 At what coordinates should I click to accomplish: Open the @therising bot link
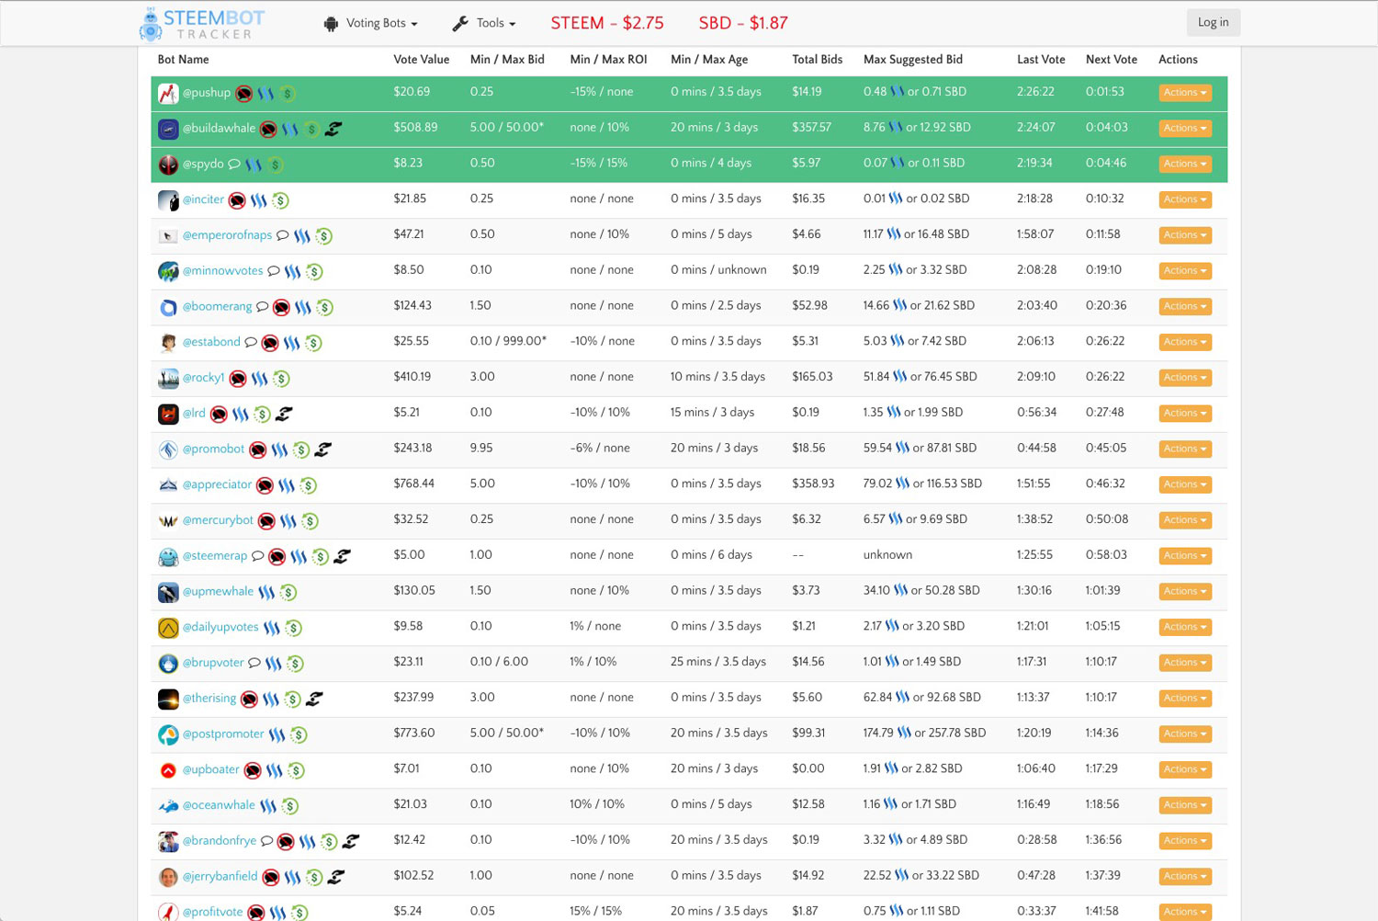[x=209, y=699]
